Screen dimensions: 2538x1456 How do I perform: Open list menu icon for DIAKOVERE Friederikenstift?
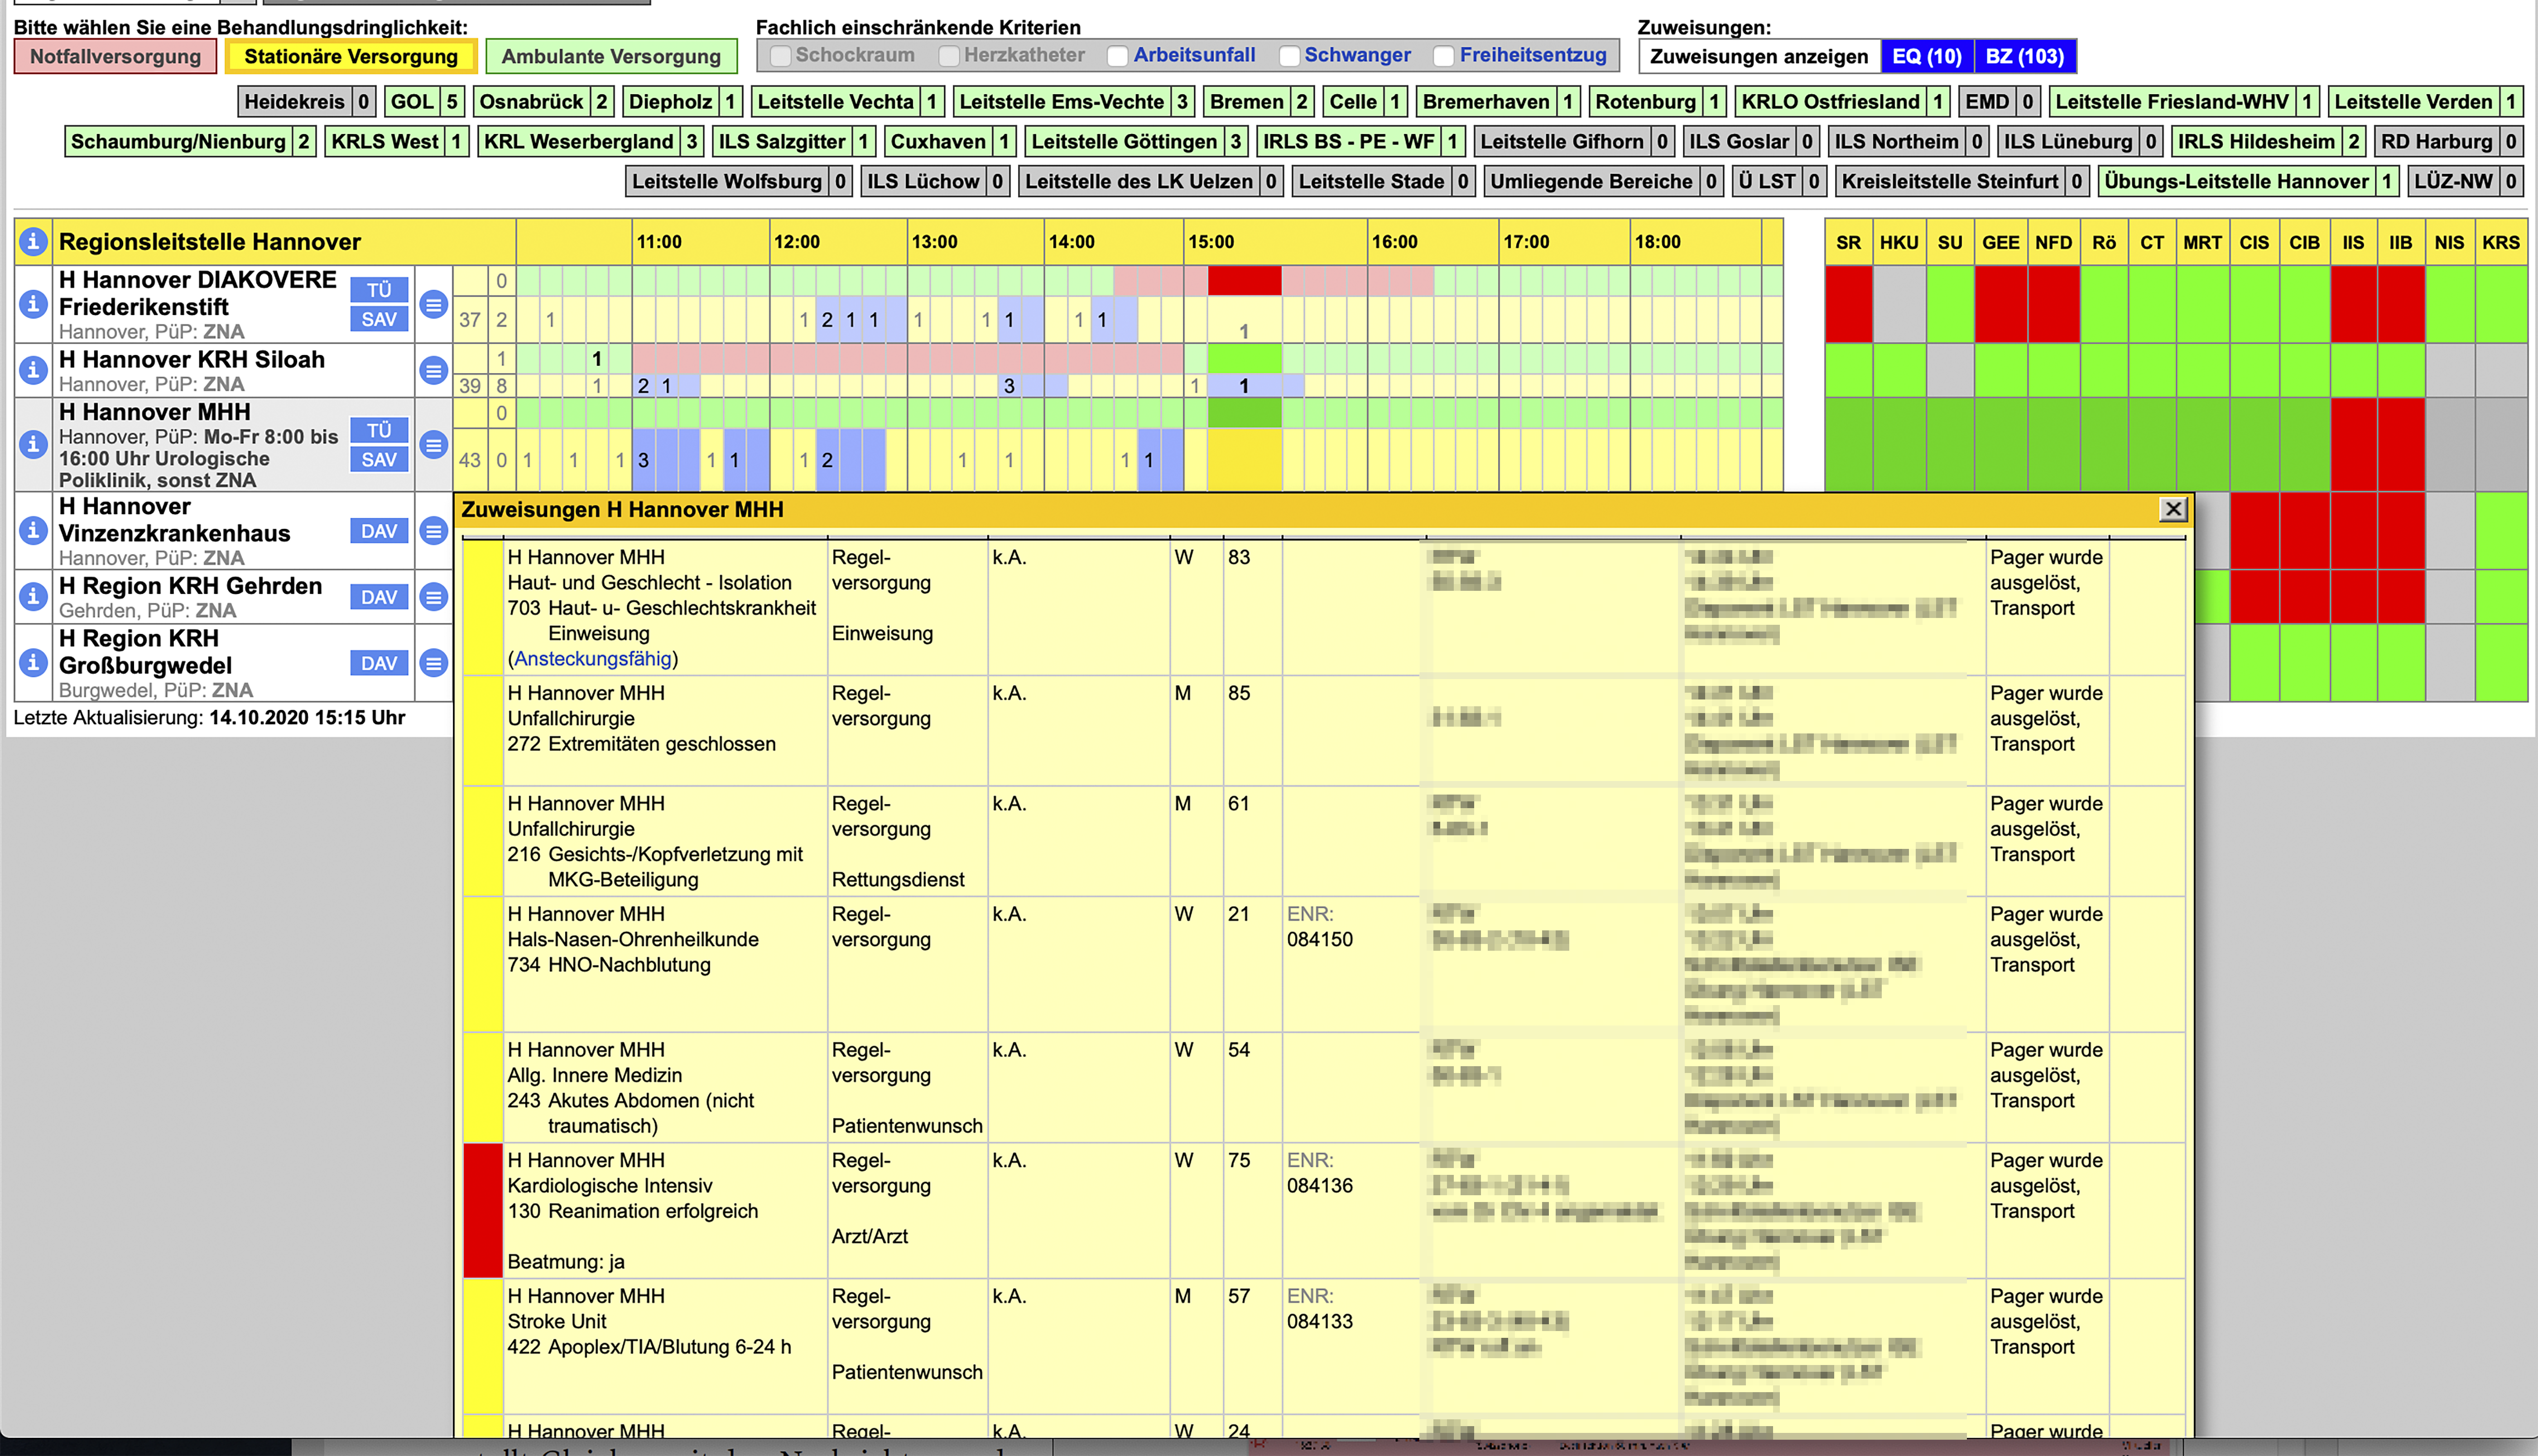coord(433,304)
